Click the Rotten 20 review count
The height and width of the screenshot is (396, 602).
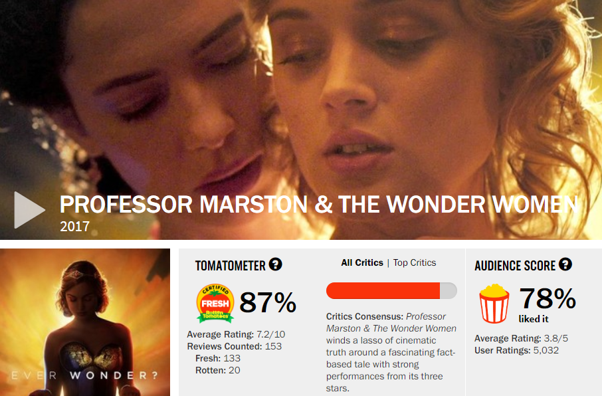click(x=218, y=370)
